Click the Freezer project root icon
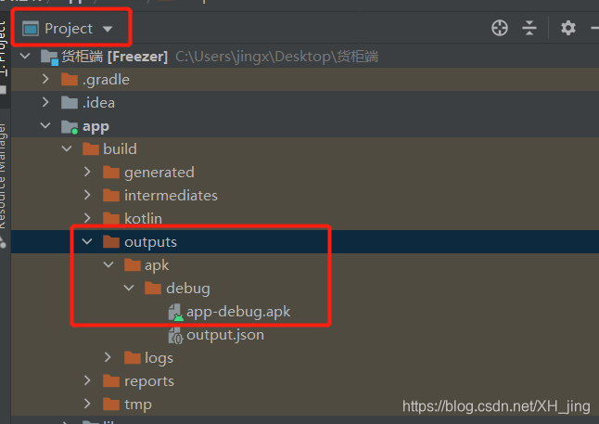Image resolution: width=599 pixels, height=424 pixels. point(50,58)
